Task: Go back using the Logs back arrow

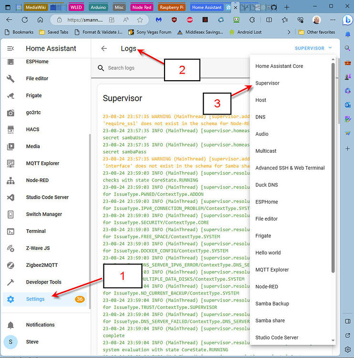Action: coord(104,49)
